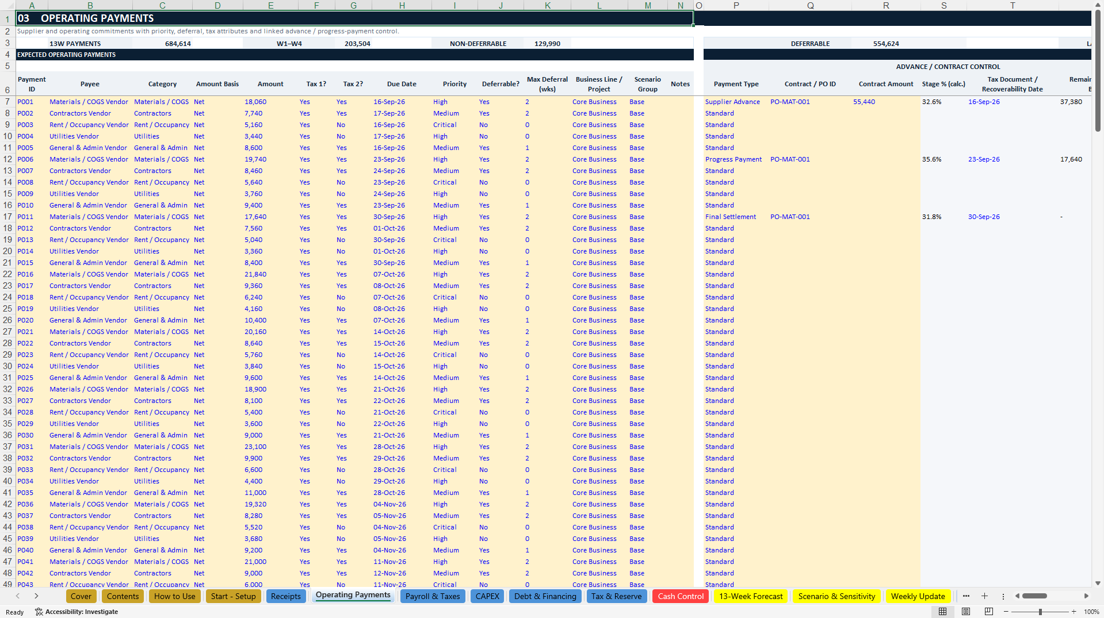Click the next sheet navigation arrow

click(x=36, y=596)
